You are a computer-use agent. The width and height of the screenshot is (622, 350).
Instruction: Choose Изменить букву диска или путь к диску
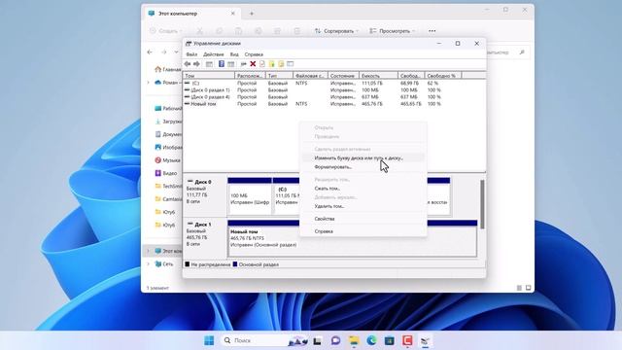(x=363, y=157)
